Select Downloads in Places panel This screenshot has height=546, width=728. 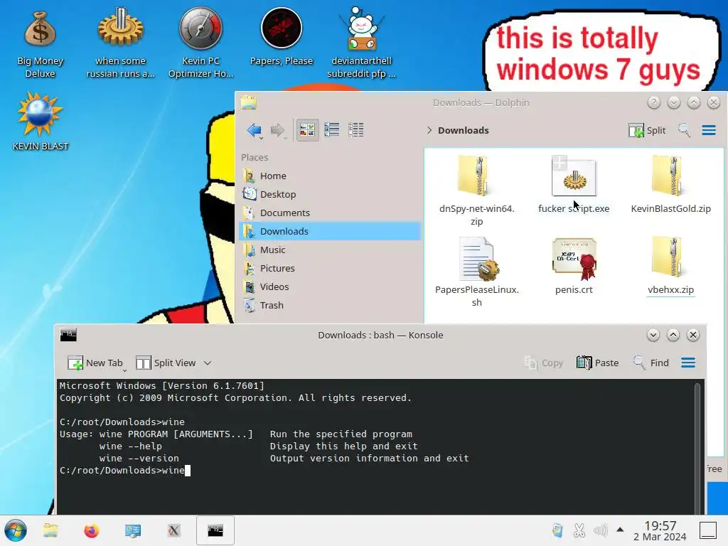pyautogui.click(x=330, y=231)
